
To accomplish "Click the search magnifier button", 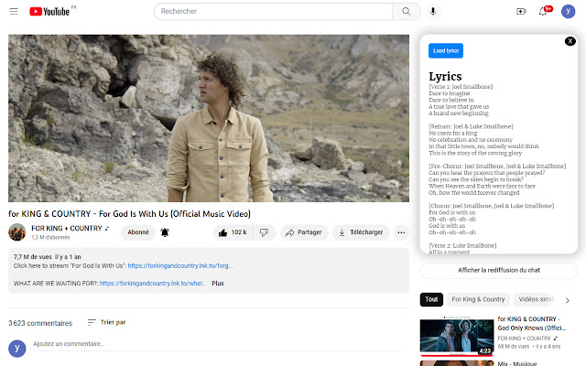I will [407, 11].
